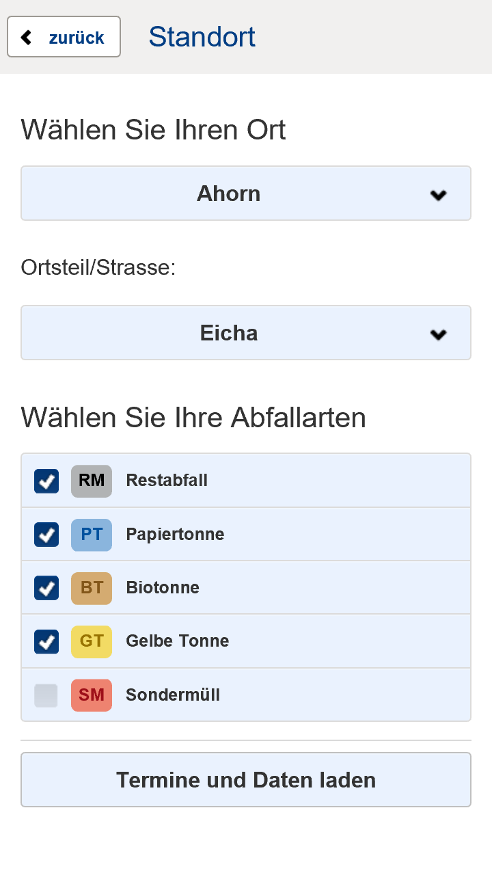
Task: Enable the Sondermüll checkbox
Action: [x=46, y=695]
